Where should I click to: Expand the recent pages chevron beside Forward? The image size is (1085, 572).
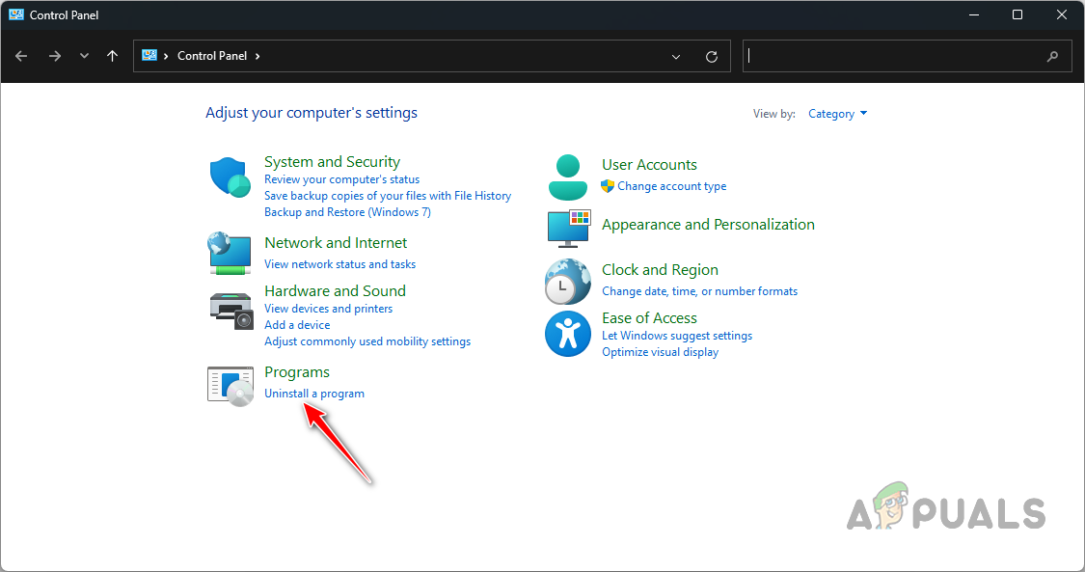point(84,56)
